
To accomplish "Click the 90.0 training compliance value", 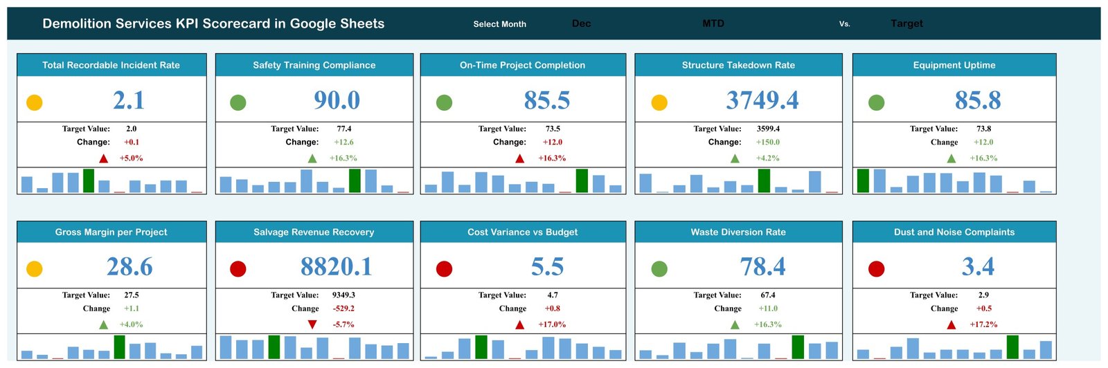I will pyautogui.click(x=337, y=100).
